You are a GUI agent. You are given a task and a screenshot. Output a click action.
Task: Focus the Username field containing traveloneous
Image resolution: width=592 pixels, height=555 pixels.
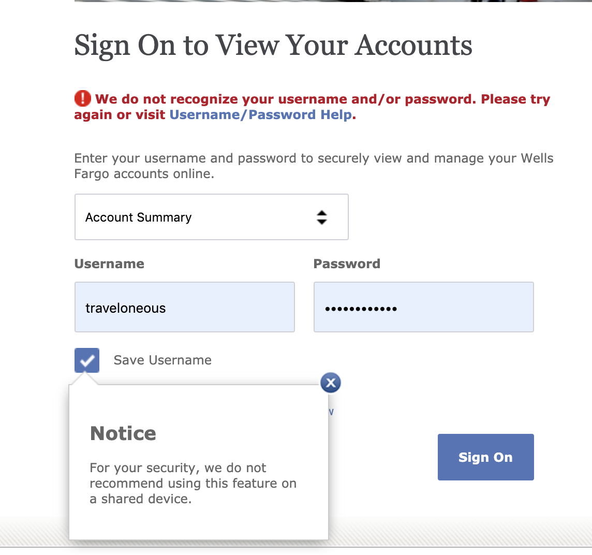click(185, 308)
